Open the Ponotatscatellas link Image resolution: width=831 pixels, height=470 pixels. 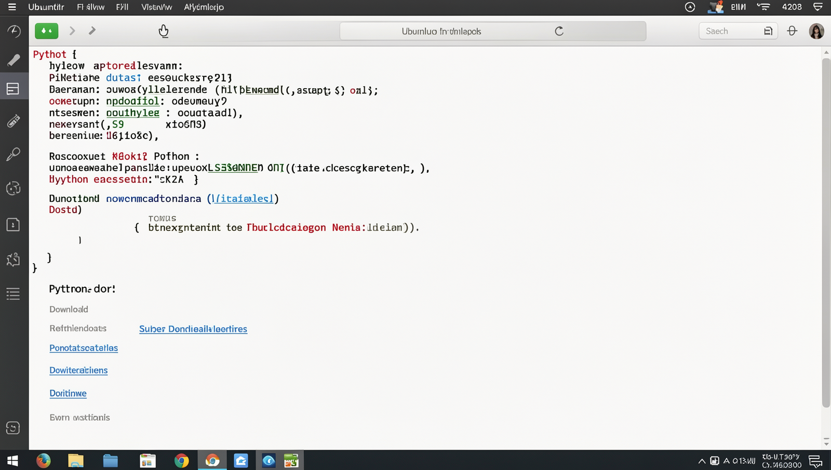pyautogui.click(x=84, y=348)
